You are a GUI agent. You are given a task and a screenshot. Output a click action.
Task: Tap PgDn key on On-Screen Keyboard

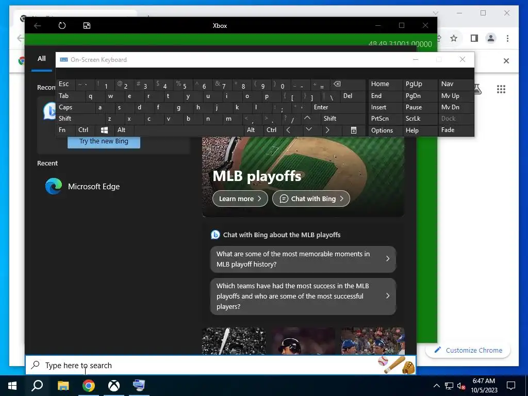pos(420,96)
